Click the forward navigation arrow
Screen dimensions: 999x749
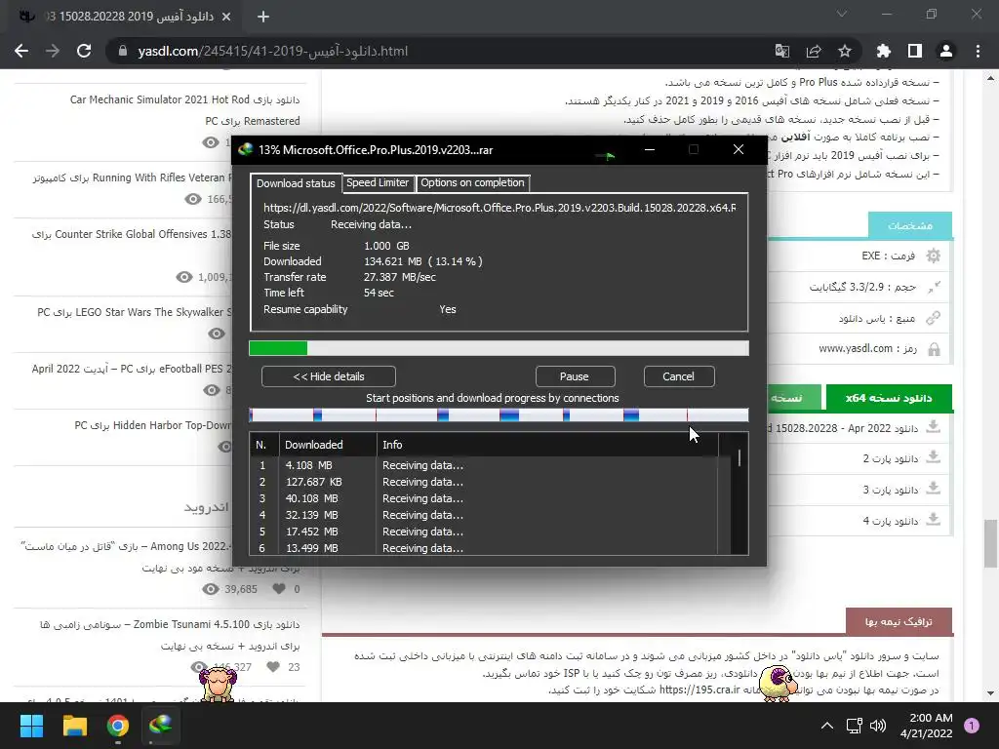(53, 51)
